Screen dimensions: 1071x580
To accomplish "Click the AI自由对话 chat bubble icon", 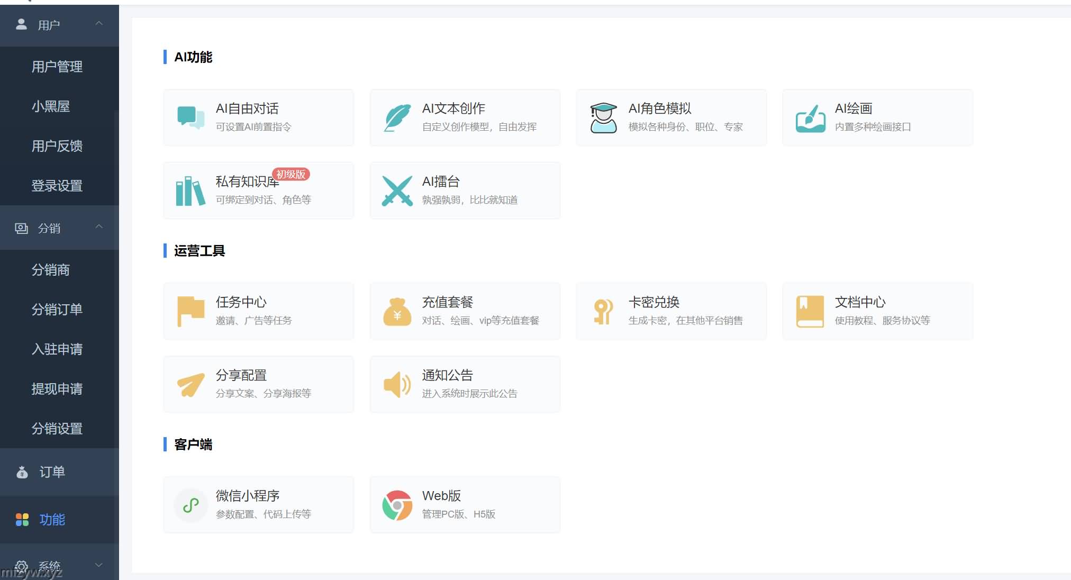I will click(x=190, y=117).
